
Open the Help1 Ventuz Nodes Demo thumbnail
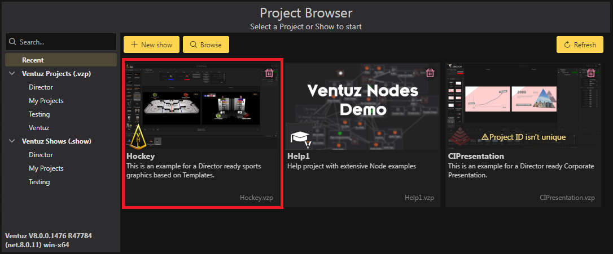[x=362, y=105]
